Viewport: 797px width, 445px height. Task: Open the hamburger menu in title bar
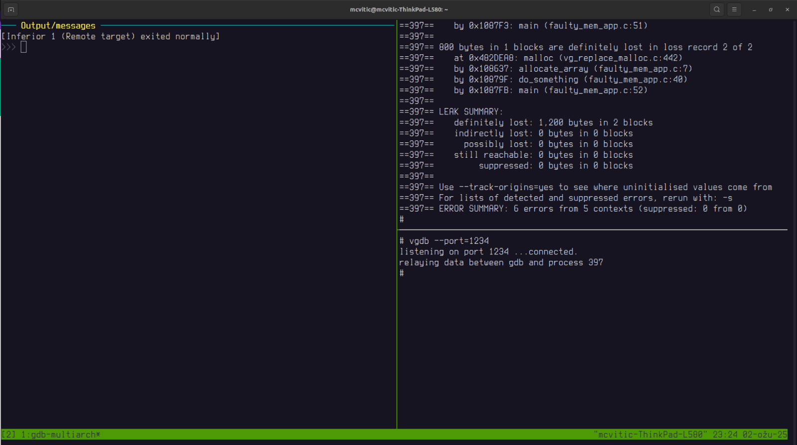pos(734,9)
